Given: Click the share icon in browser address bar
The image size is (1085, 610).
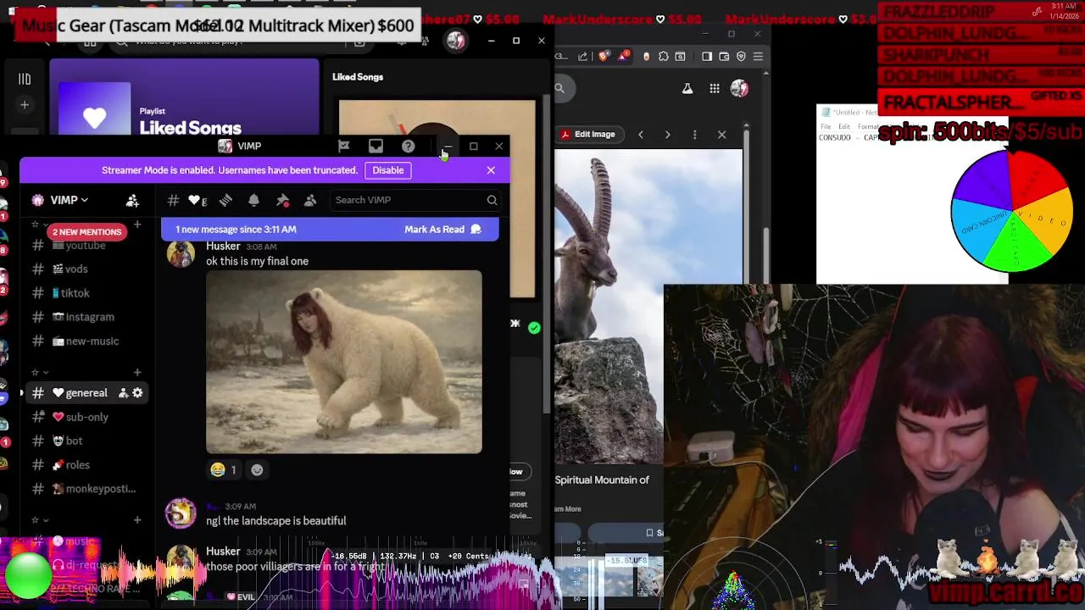Looking at the screenshot, I should click(x=583, y=57).
